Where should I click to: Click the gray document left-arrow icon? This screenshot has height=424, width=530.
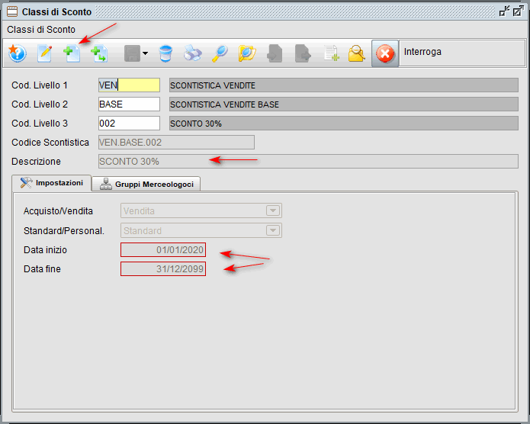pyautogui.click(x=275, y=53)
